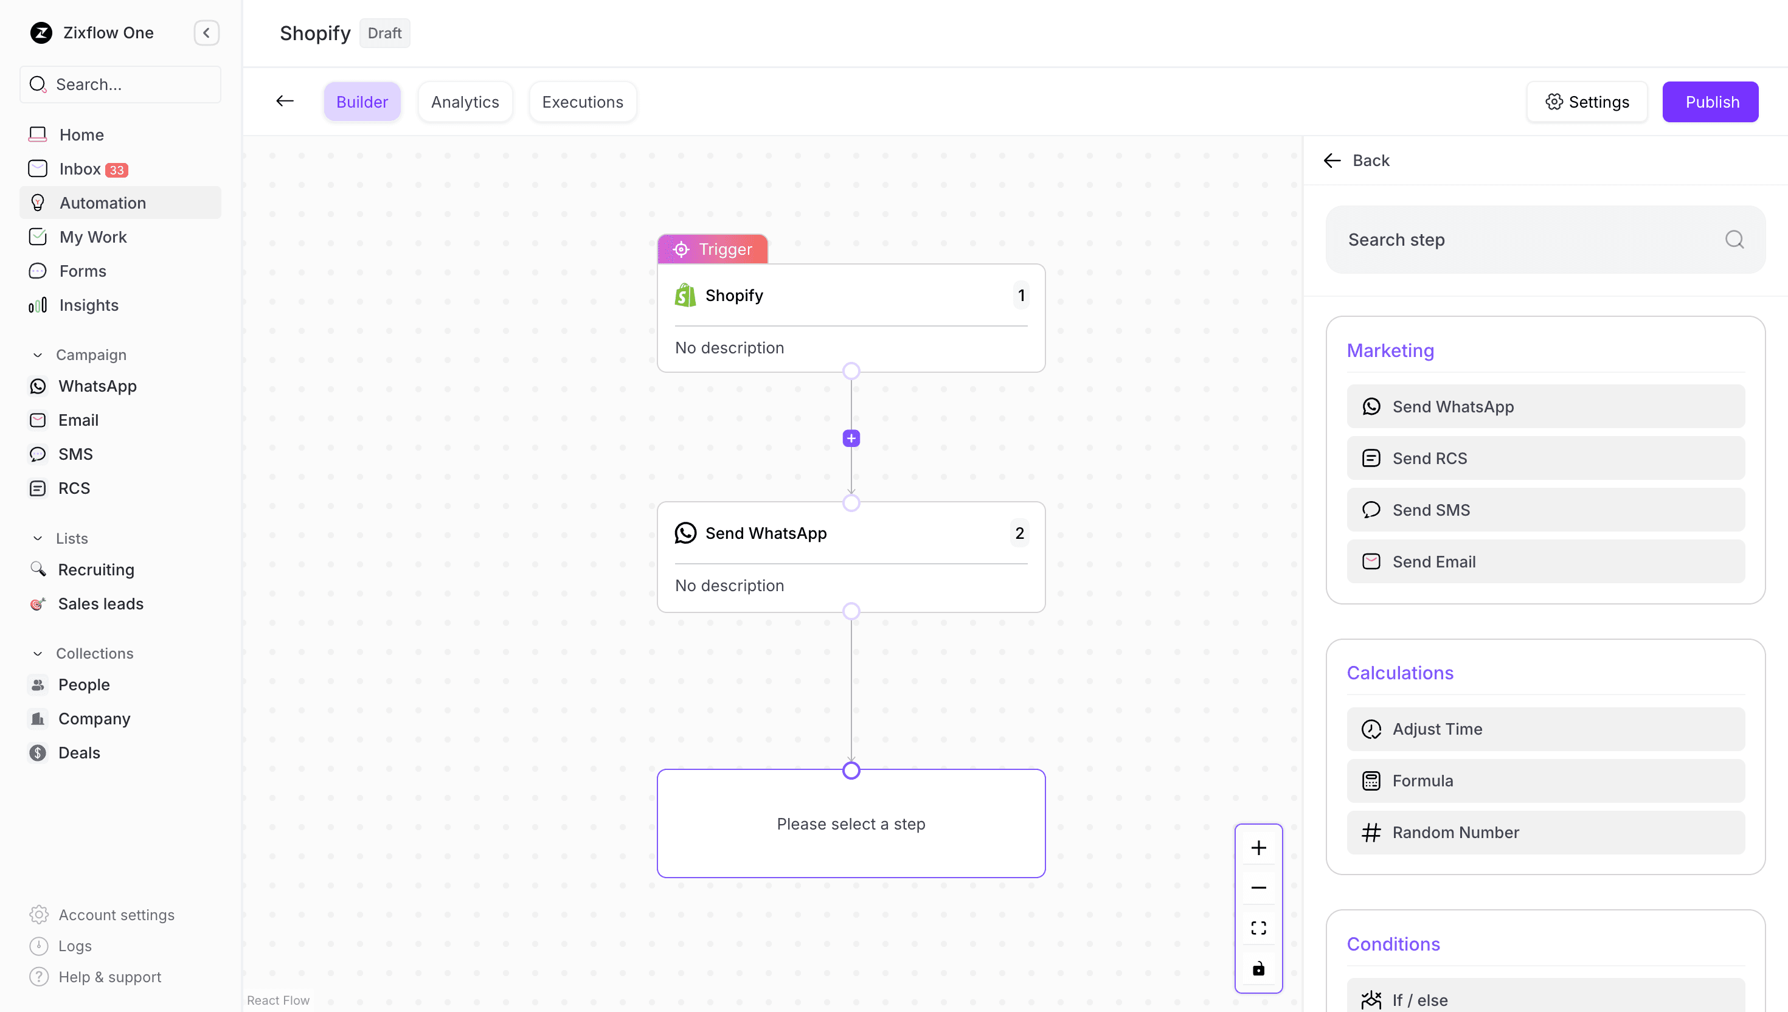This screenshot has height=1012, width=1788.
Task: Collapse the Lists section
Action: click(x=38, y=539)
